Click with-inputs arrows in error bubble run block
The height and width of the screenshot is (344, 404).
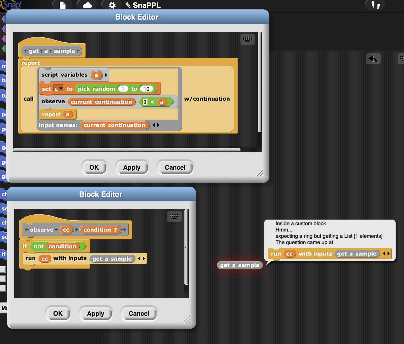pyautogui.click(x=386, y=254)
